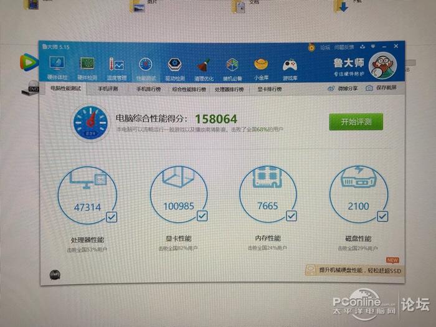Click the 提升机械硬盘性能 SSD banner

pos(354,270)
